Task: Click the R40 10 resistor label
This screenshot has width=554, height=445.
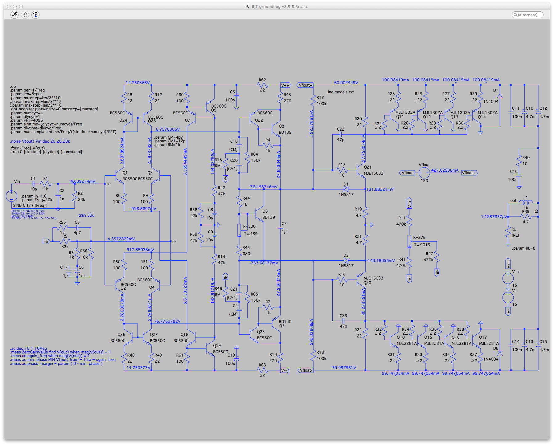Action: pos(526,161)
